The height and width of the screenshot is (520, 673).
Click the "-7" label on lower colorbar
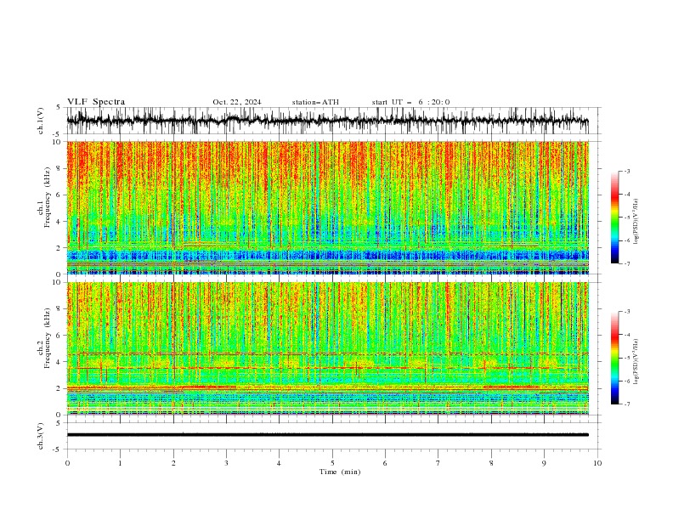pyautogui.click(x=627, y=404)
